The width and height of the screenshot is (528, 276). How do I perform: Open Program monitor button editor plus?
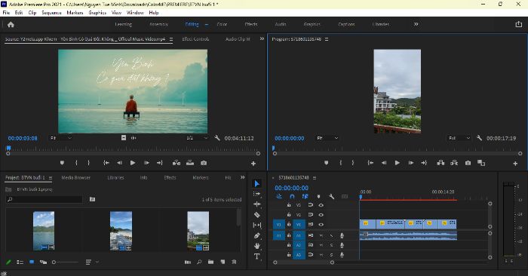pos(515,164)
